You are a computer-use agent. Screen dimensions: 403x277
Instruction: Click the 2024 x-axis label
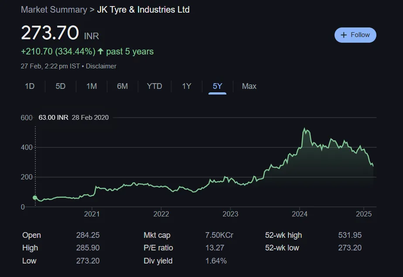click(300, 214)
